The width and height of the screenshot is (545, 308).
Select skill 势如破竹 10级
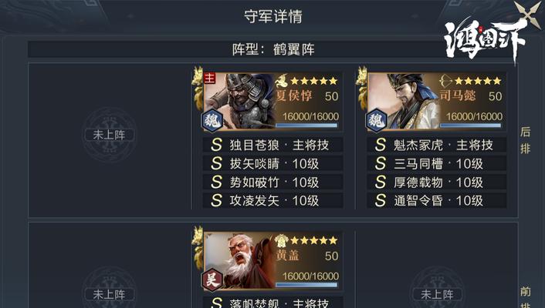(272, 182)
